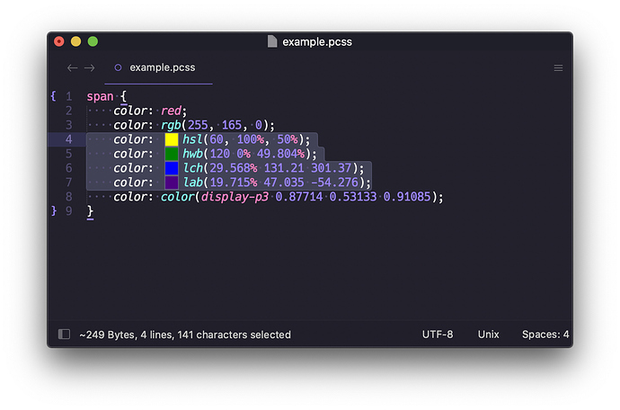Toggle the sidebar icon in status bar
Viewport: 620px width, 410px height.
(64, 334)
